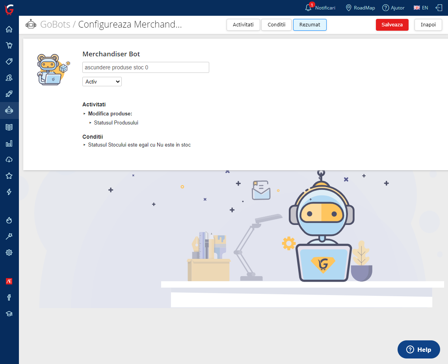Open the Home dashboard icon
This screenshot has height=364, width=448.
(x=9, y=29)
